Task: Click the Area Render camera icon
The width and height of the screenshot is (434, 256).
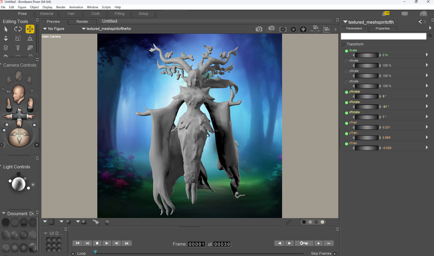Action: (271, 29)
